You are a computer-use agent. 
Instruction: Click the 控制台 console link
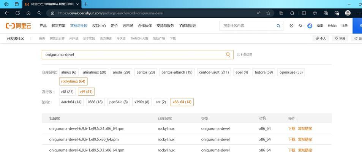332,25
